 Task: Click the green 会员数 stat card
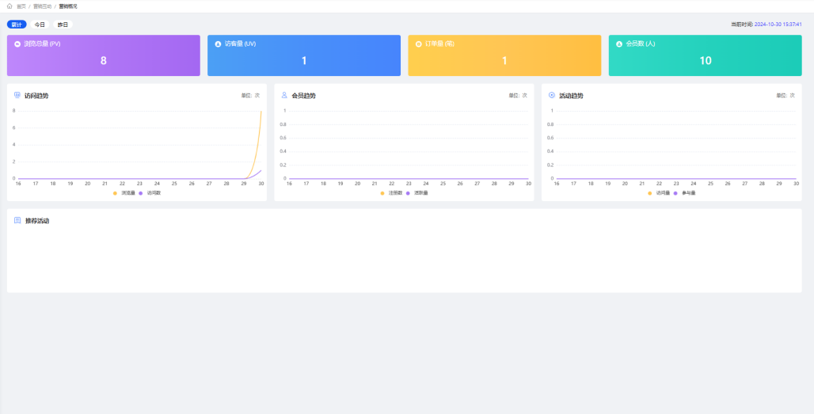pos(705,55)
